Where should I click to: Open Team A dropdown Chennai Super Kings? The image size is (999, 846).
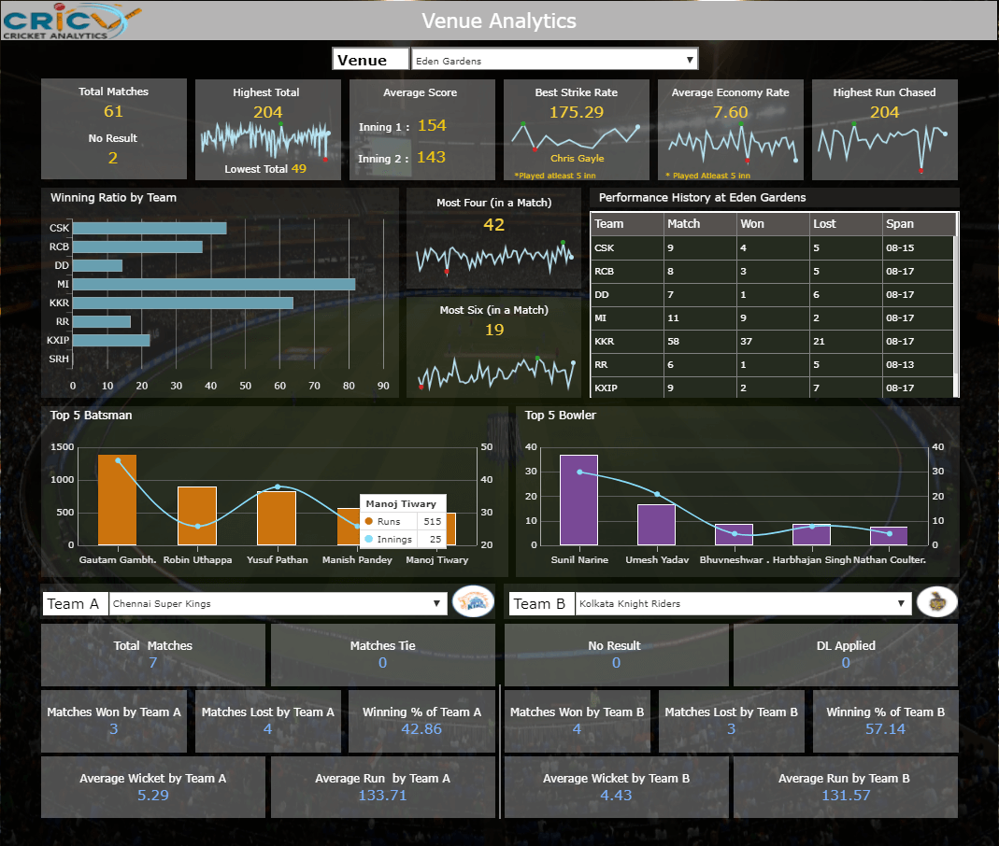pos(278,603)
